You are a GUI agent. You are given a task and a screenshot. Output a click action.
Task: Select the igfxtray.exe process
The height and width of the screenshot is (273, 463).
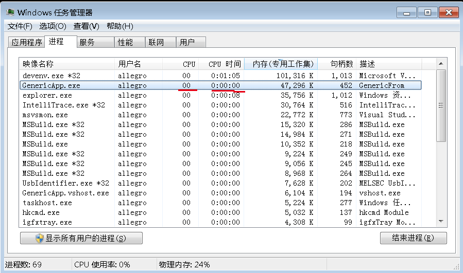click(220, 222)
